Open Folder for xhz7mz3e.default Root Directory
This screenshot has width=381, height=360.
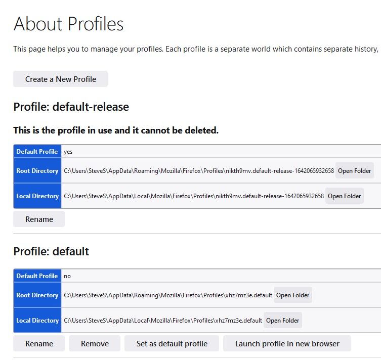(293, 295)
